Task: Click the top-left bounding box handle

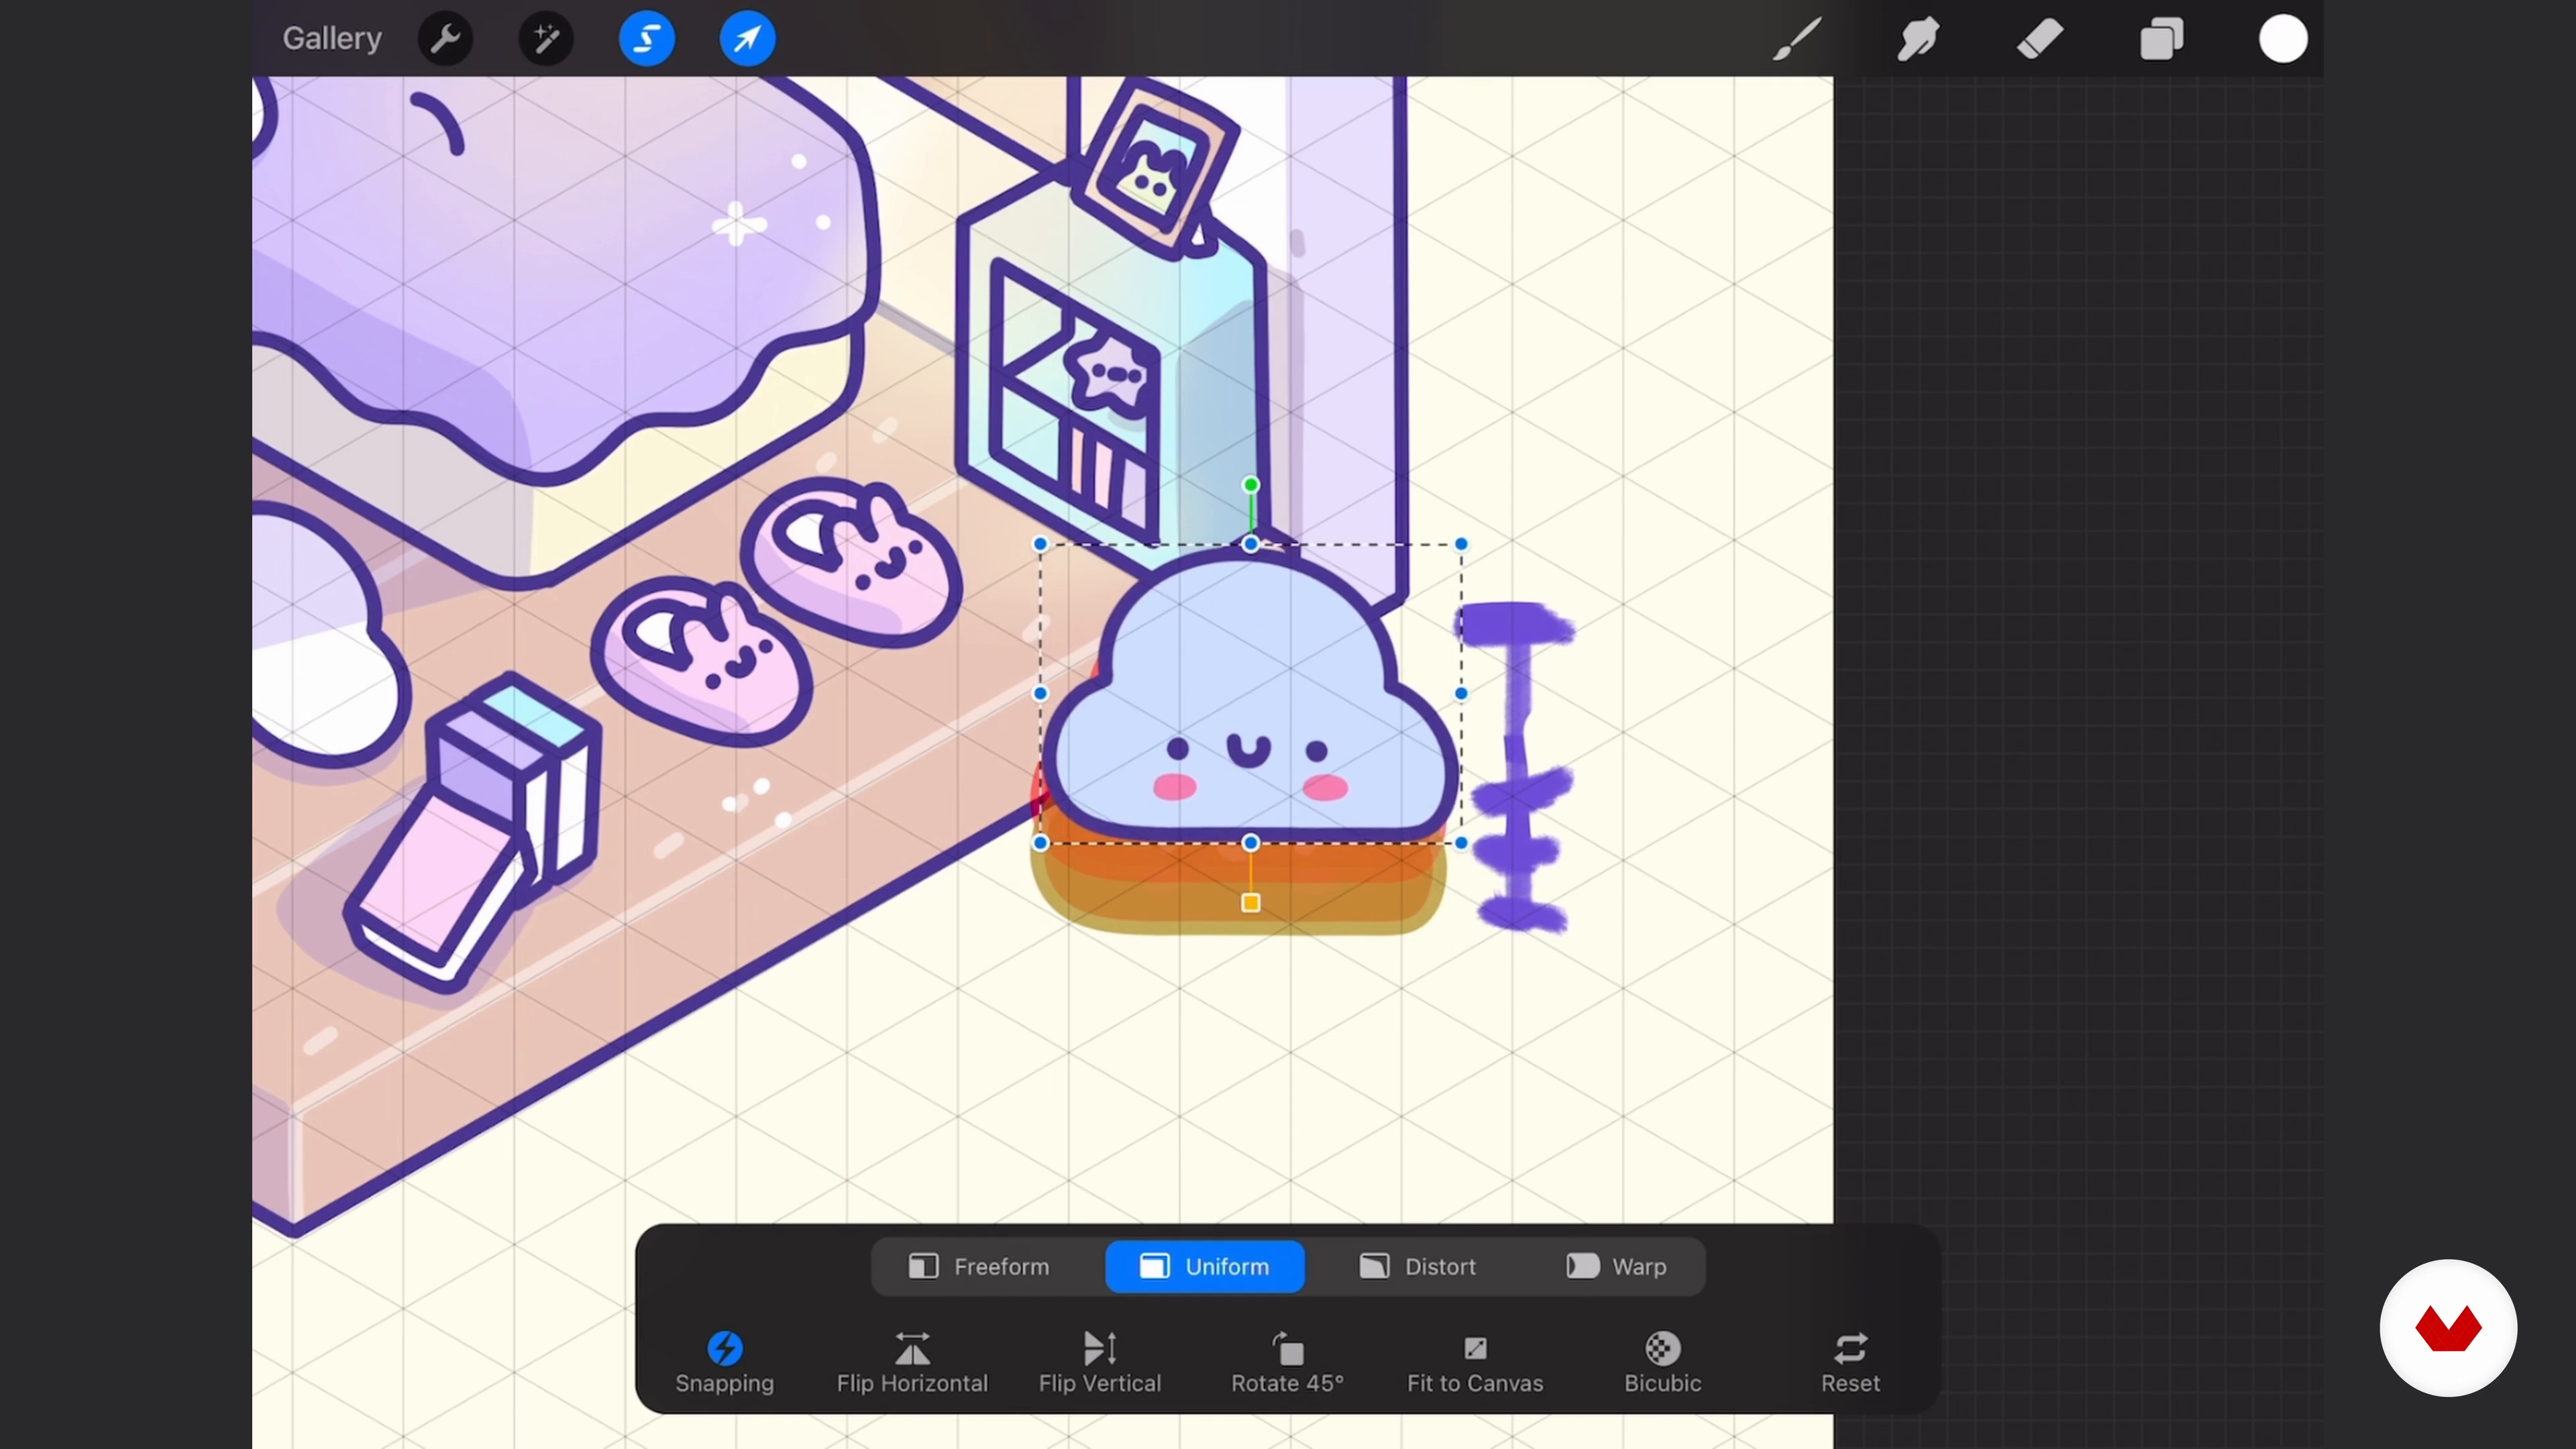Action: pyautogui.click(x=1040, y=544)
